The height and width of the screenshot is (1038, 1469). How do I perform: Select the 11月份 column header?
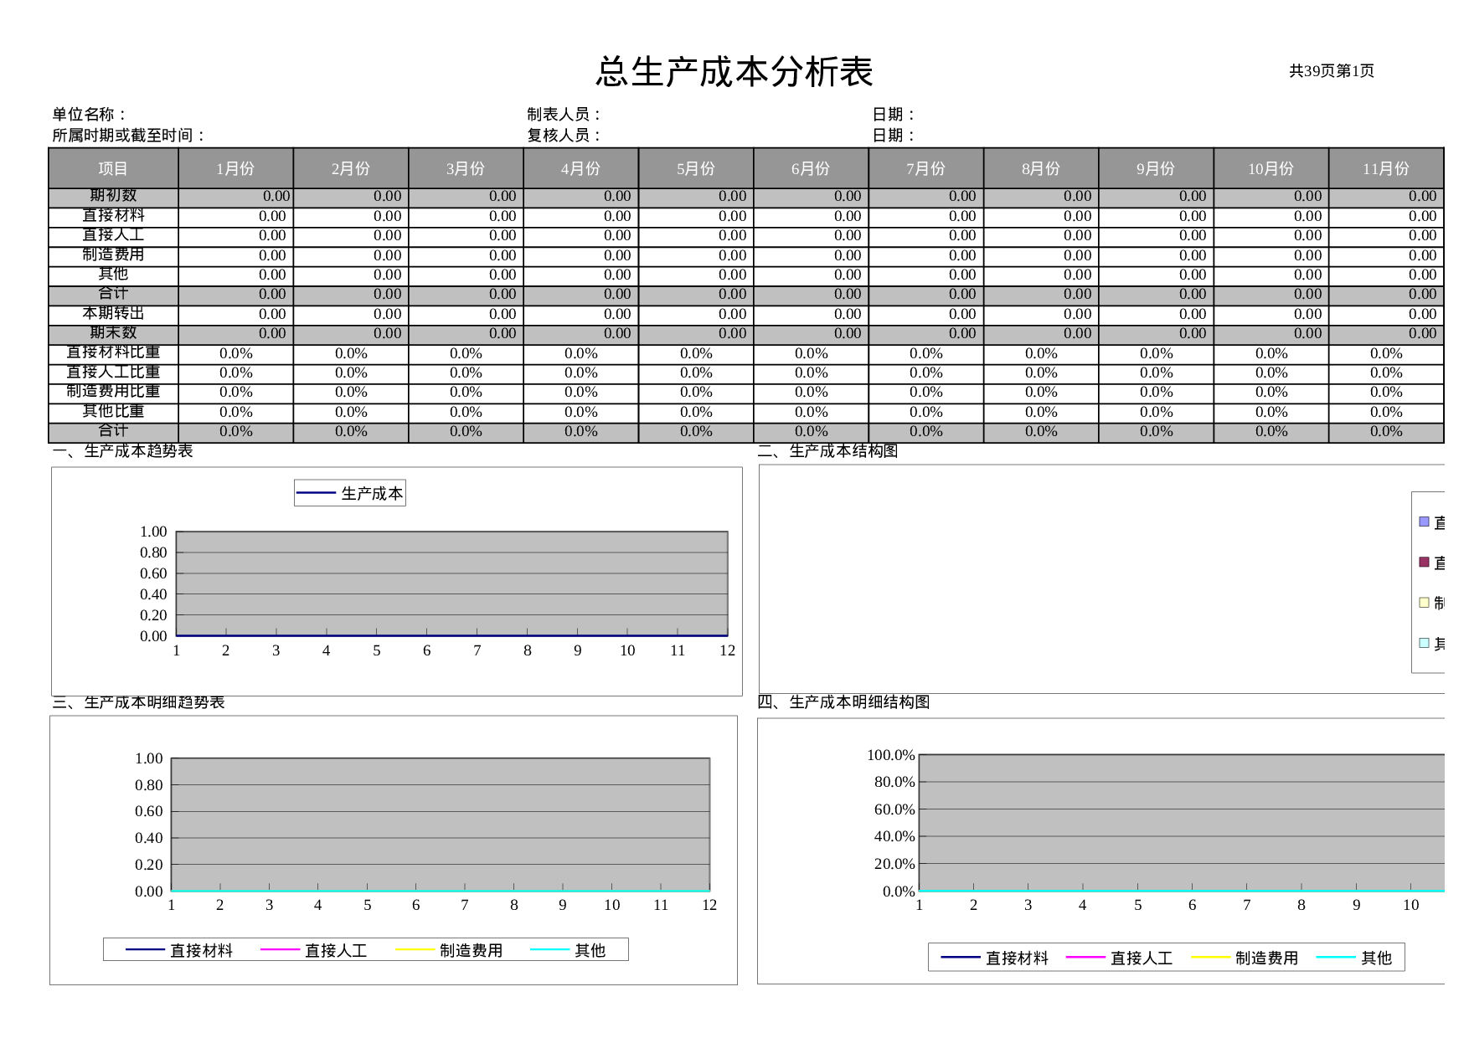tap(1386, 168)
